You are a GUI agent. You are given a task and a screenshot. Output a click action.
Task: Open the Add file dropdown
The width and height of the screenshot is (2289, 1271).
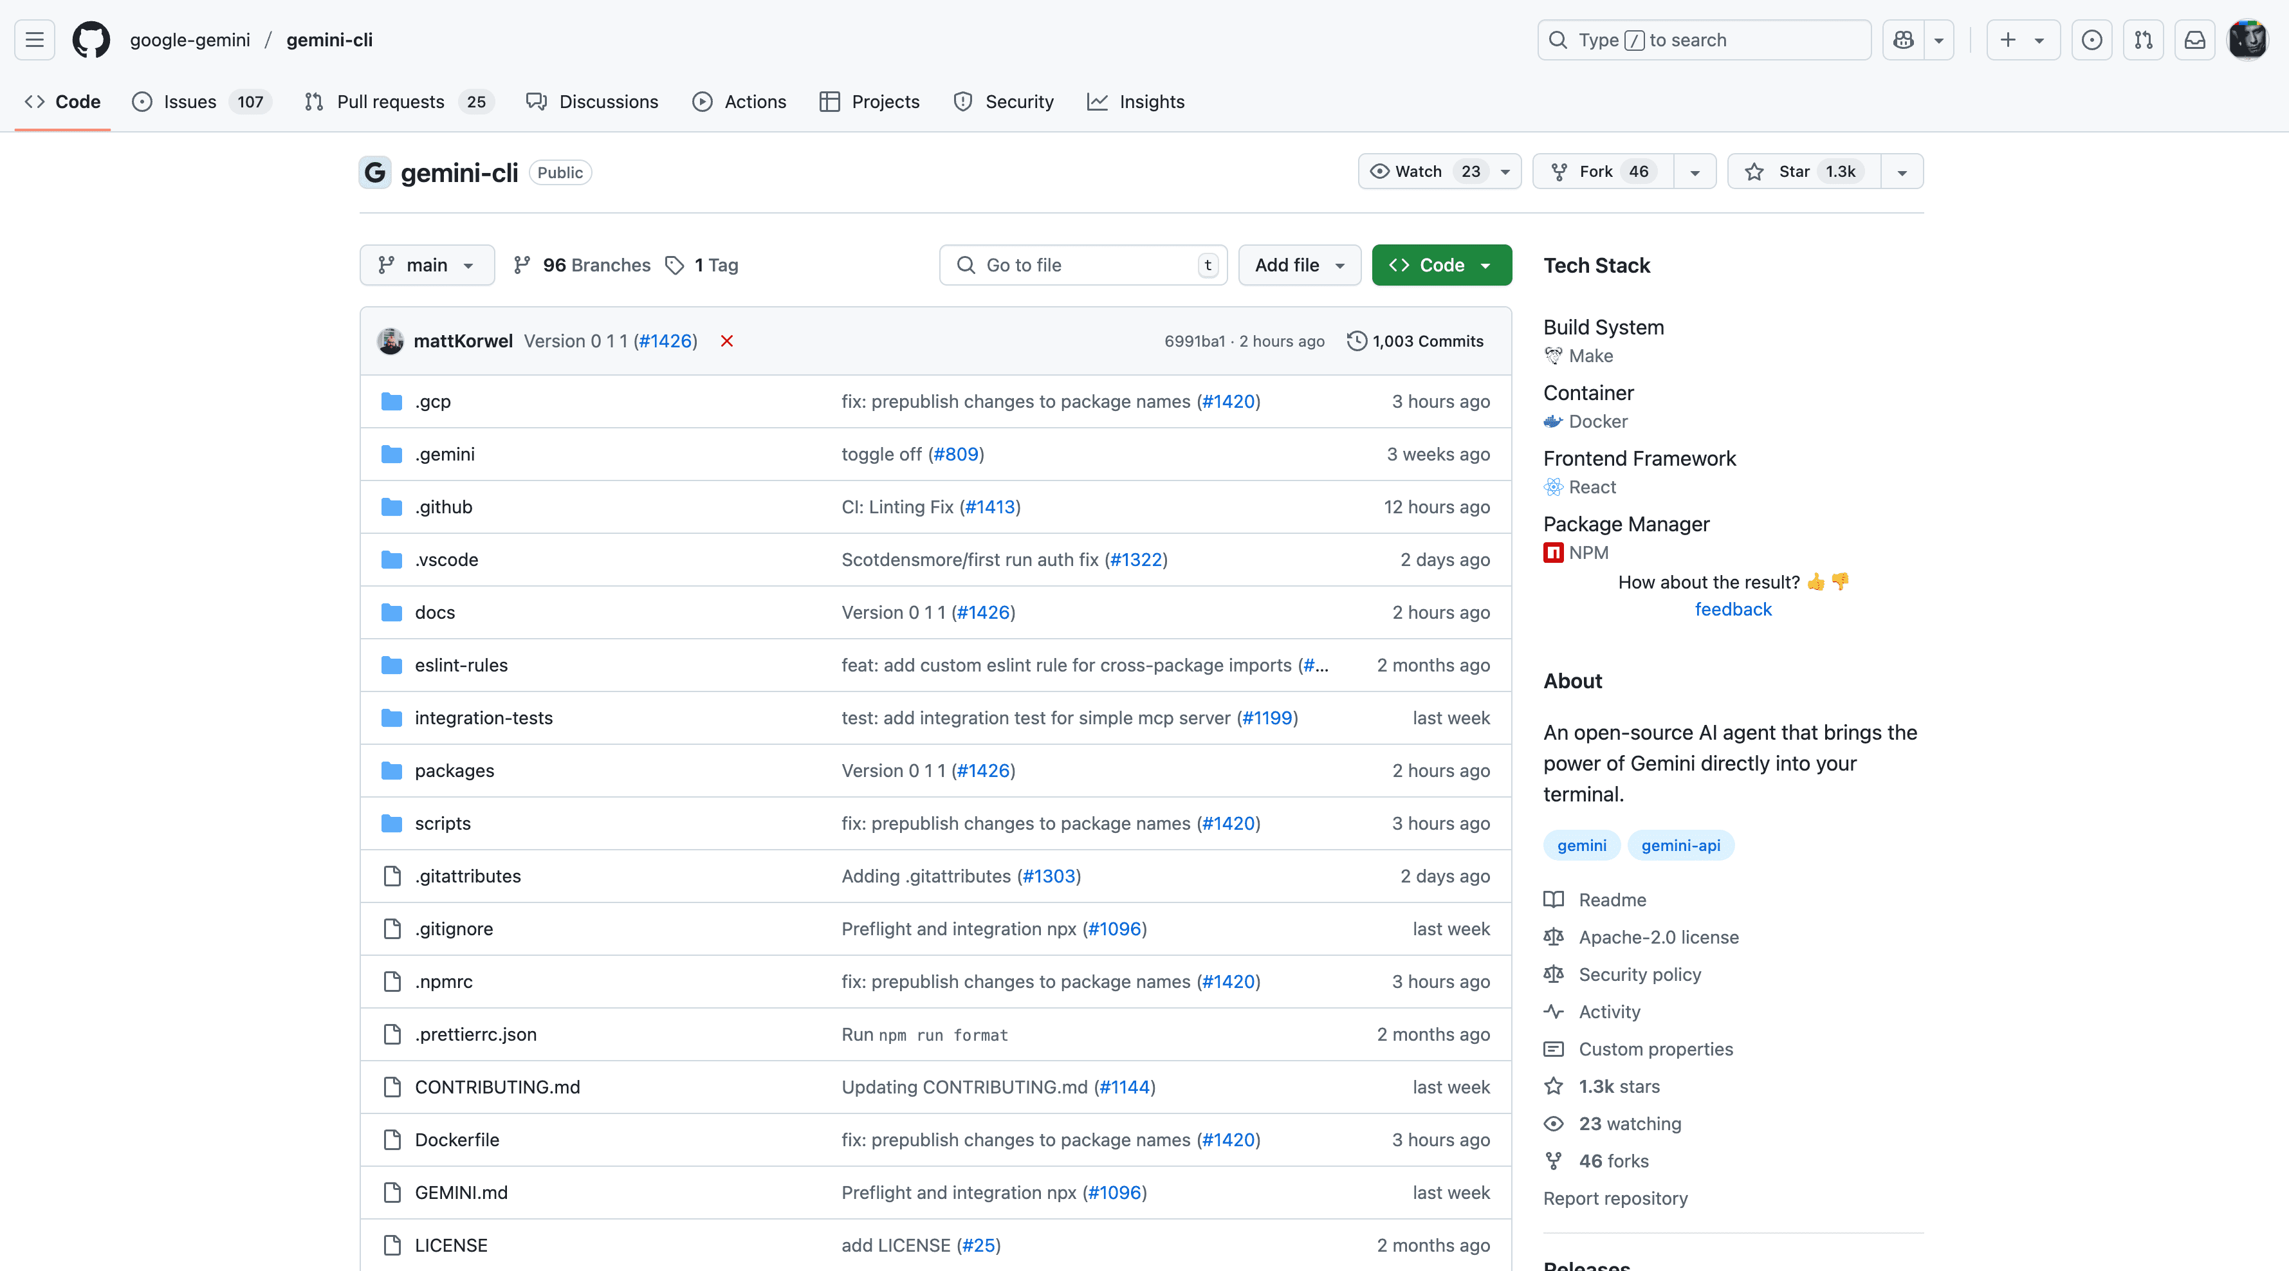(x=1299, y=264)
